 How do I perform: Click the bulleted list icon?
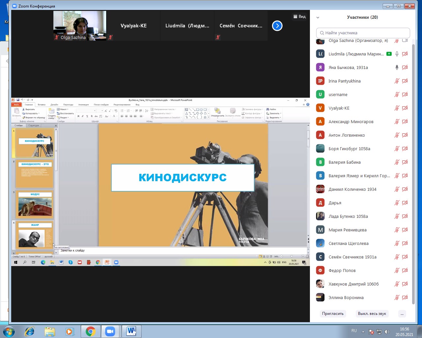coord(122,111)
